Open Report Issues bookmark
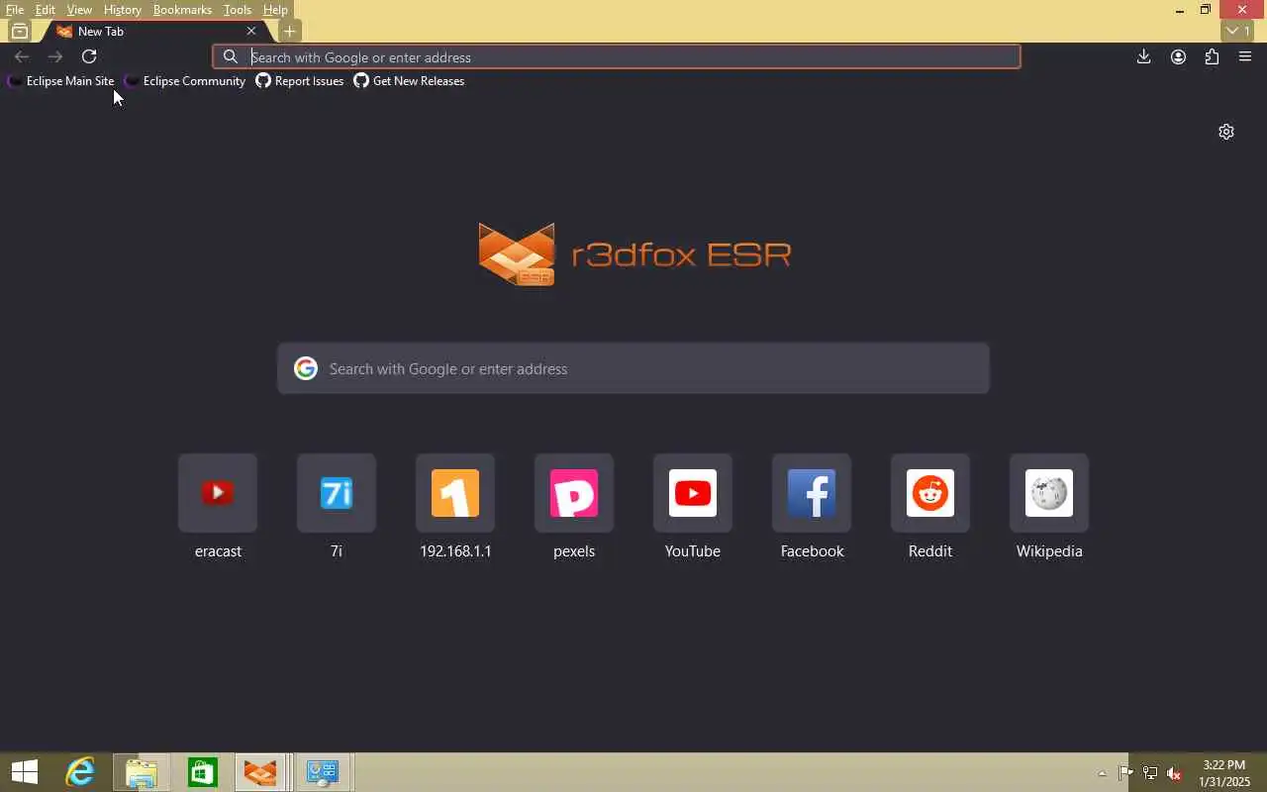This screenshot has width=1267, height=792. 300,81
